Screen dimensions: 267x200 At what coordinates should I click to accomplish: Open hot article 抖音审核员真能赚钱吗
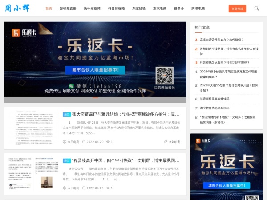214,99
